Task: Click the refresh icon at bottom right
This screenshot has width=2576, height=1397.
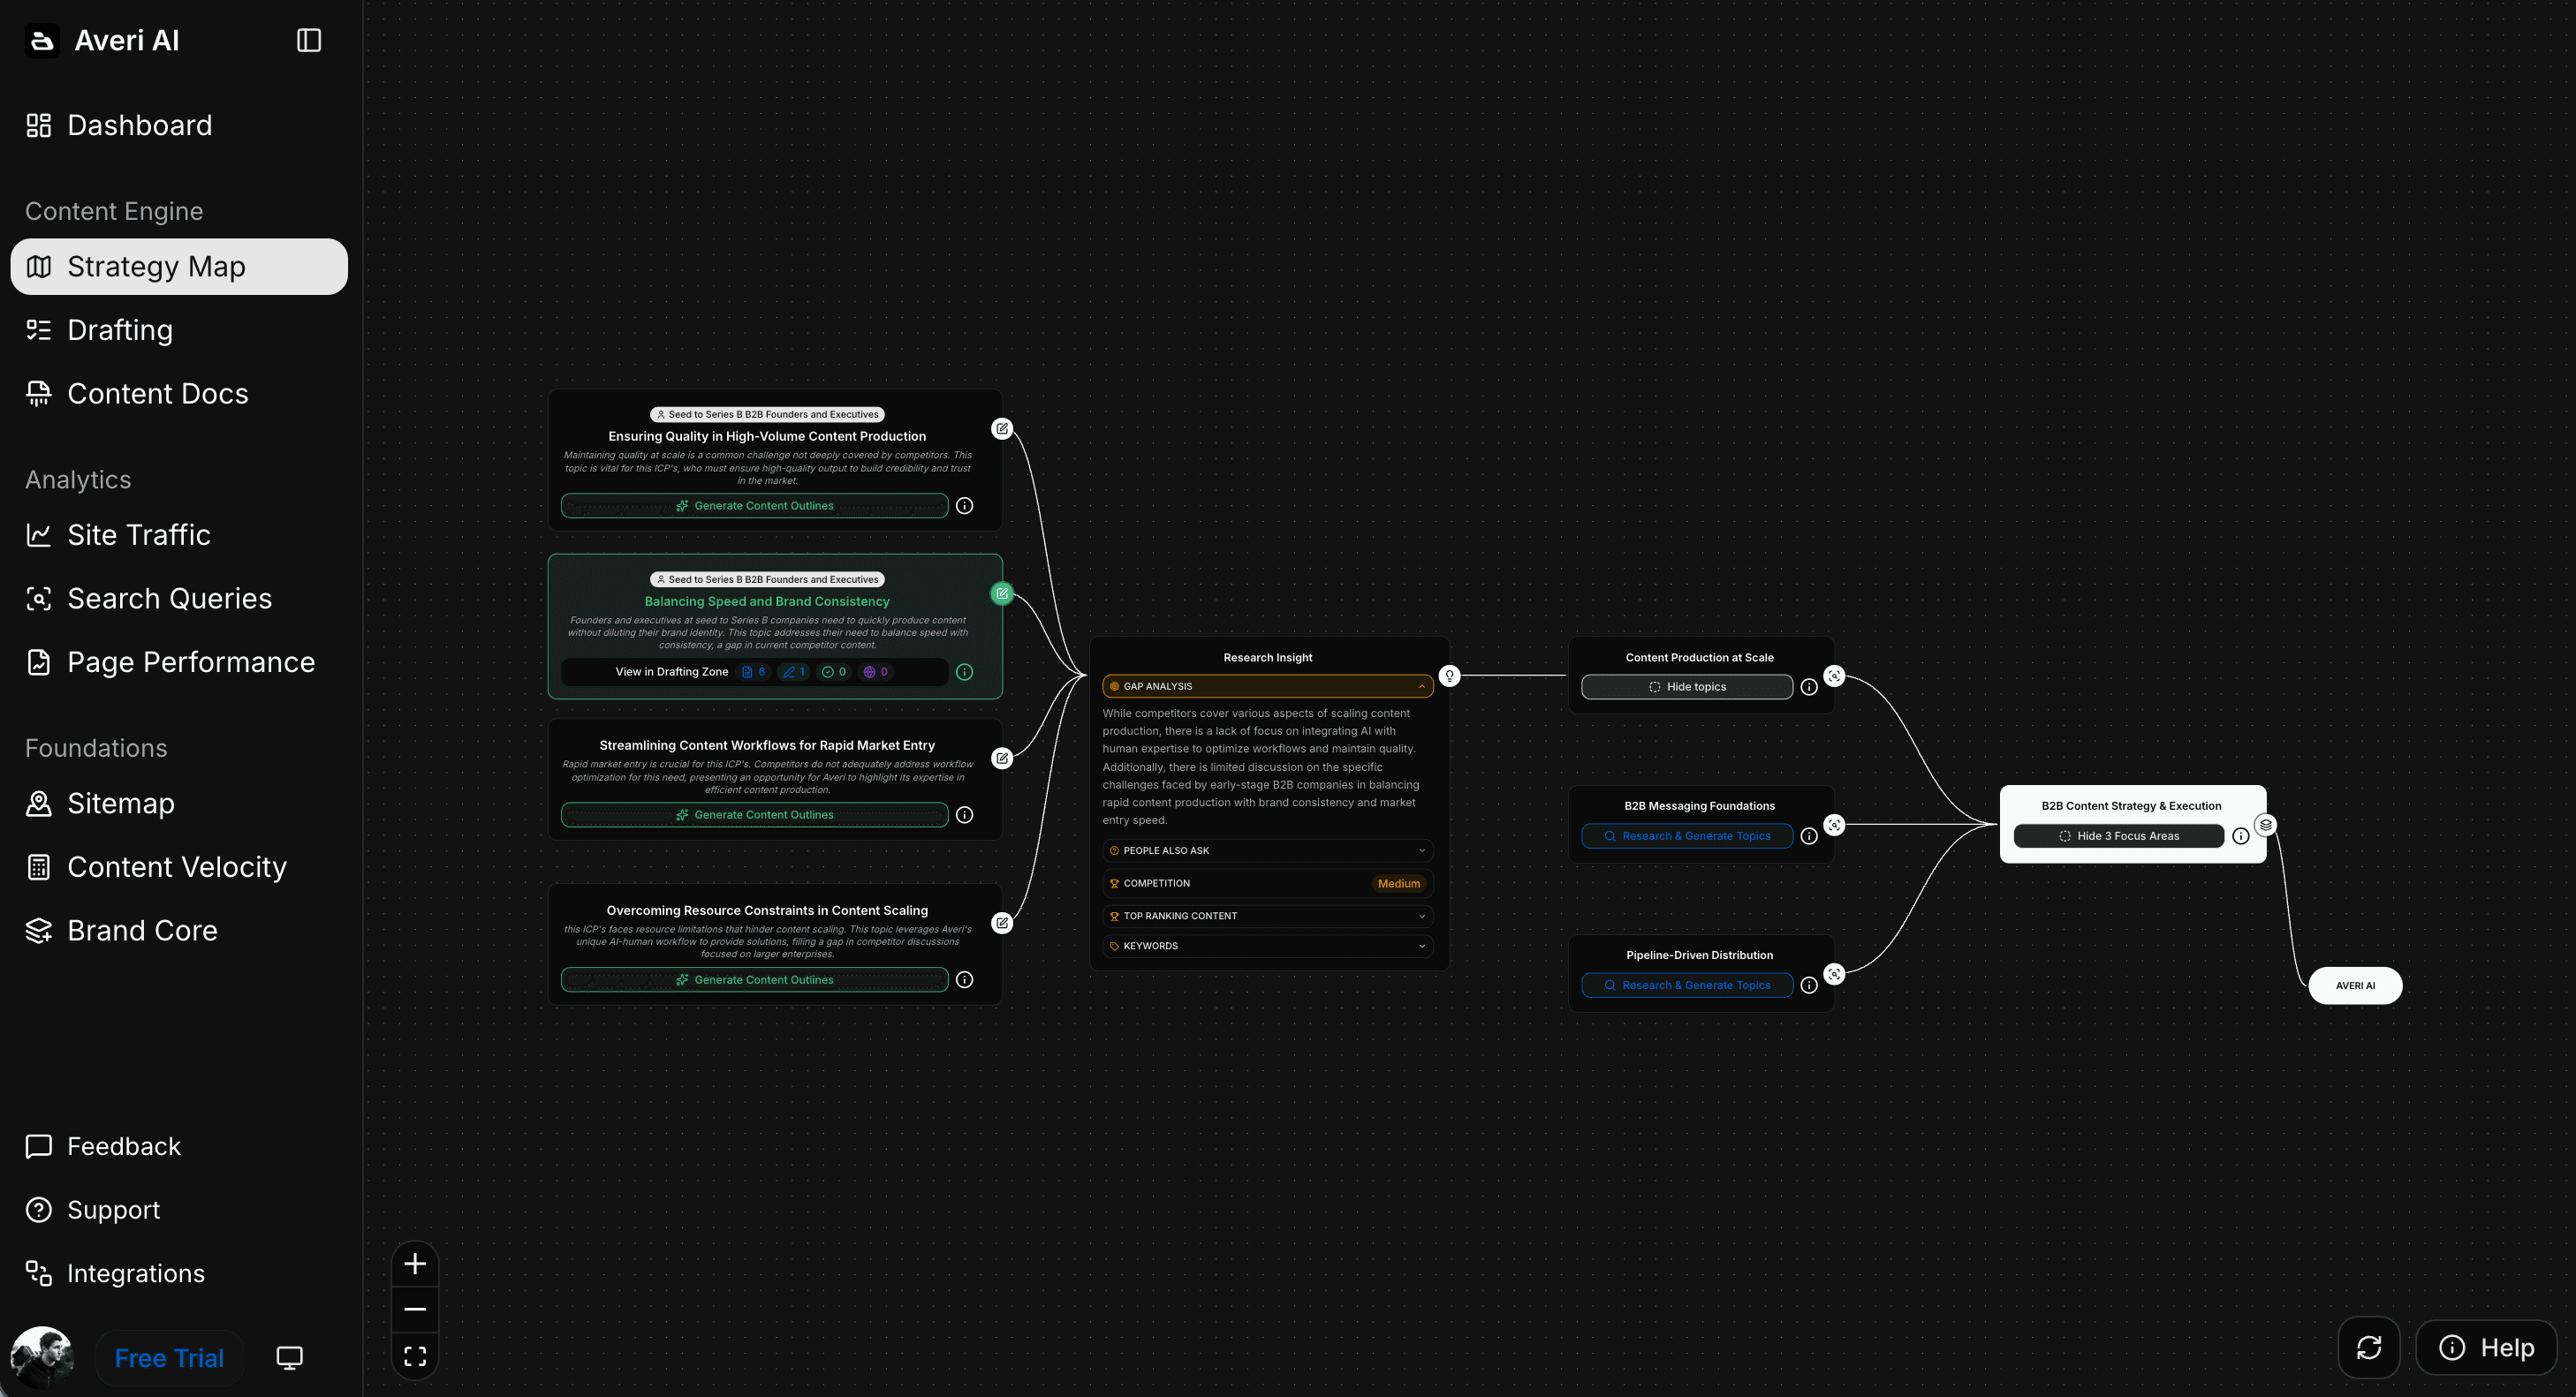Action: pyautogui.click(x=2369, y=1347)
